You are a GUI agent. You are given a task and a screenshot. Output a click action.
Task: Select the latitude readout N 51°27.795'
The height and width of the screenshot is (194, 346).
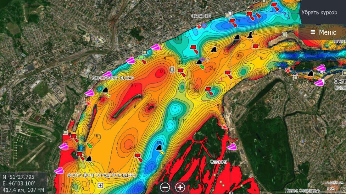(x=19, y=177)
